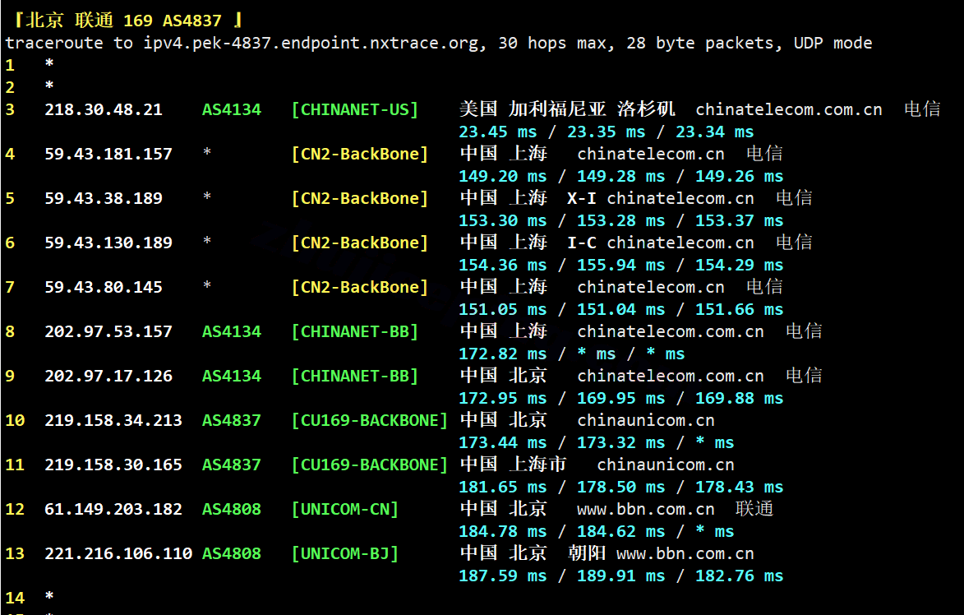The height and width of the screenshot is (615, 964).
Task: Click I-C chinatelecom.cn on hop 6
Action: click(x=661, y=243)
